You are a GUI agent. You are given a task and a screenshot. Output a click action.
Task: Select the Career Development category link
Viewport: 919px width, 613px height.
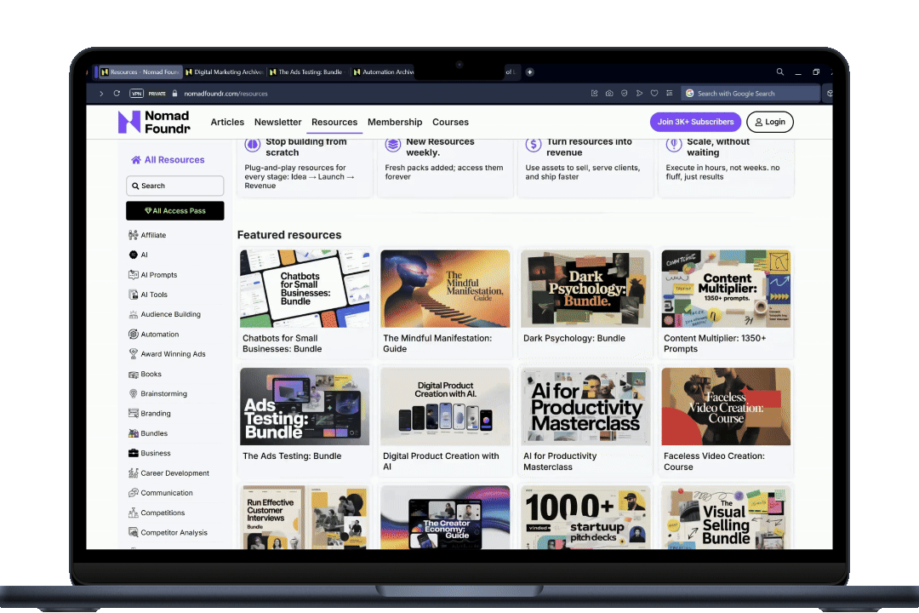[174, 473]
